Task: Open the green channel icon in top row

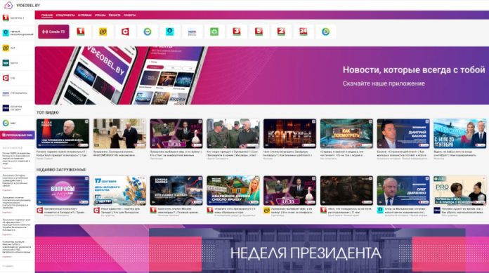Action: (214, 32)
